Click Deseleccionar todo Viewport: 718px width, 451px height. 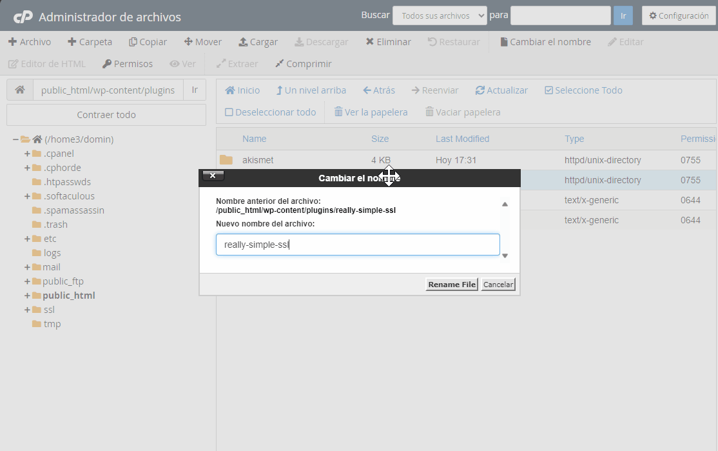coord(271,112)
